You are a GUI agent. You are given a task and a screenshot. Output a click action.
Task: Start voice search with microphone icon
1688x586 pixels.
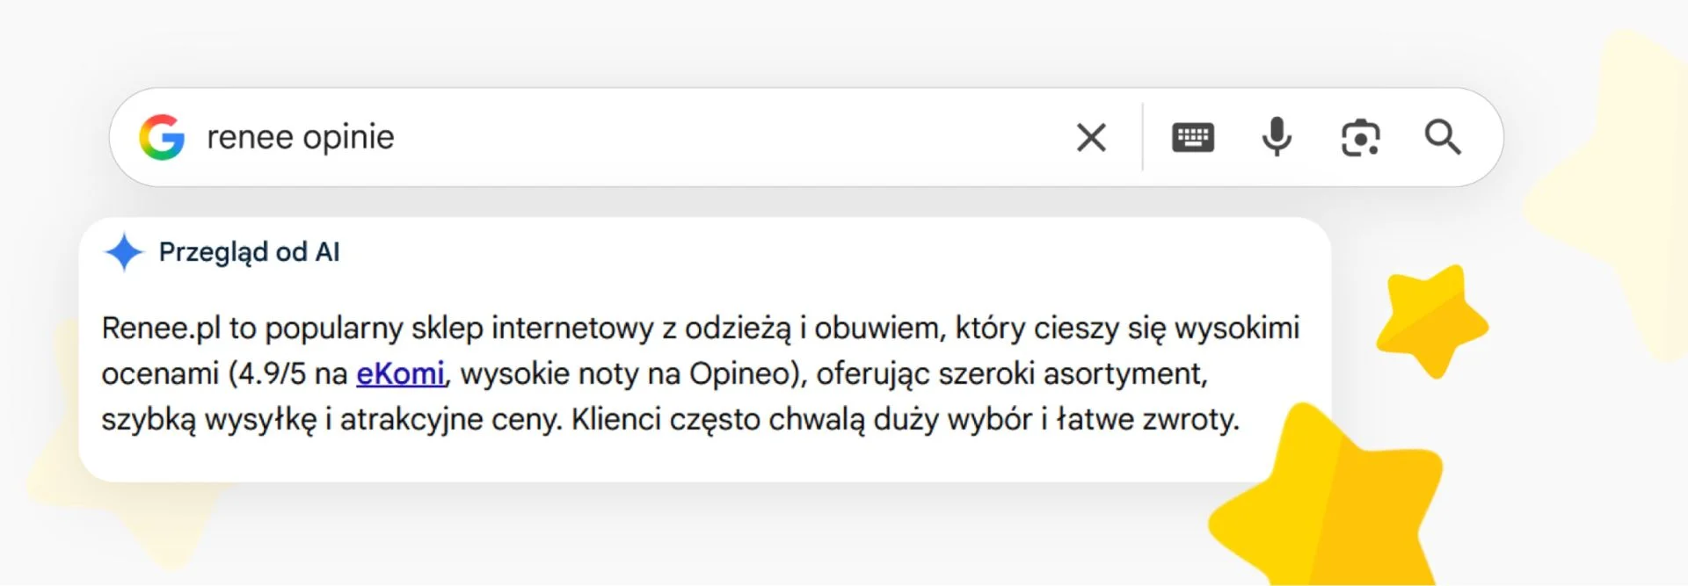1277,137
